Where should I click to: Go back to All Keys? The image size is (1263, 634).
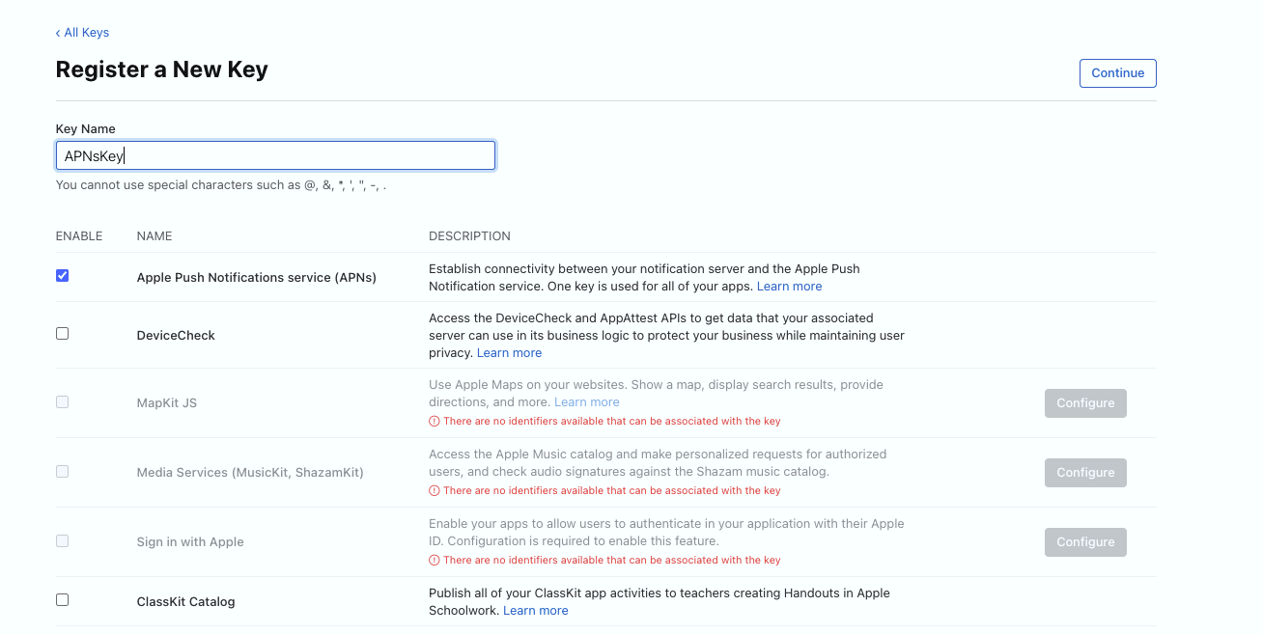(82, 33)
